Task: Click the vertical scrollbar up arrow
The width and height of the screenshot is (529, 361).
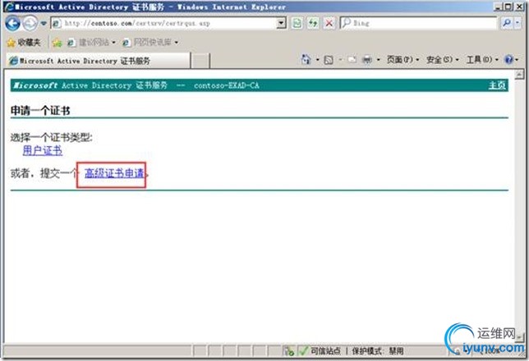Action: pos(519,74)
